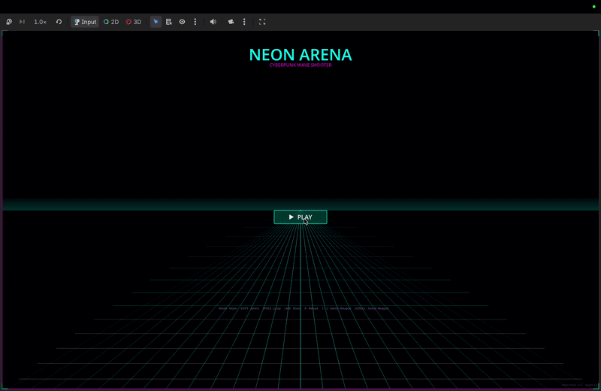Toggle fullscreen for the embedded game
Viewport: 601px width, 391px height.
point(262,22)
